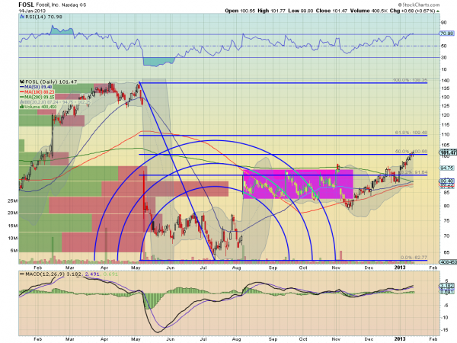Click the '140' price axis label
The height and width of the screenshot is (343, 457).
(x=445, y=81)
